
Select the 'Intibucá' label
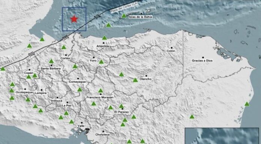pyautogui.click(x=57, y=101)
